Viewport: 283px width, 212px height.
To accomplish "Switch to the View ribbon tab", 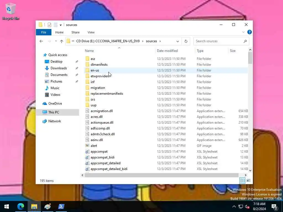I will (x=91, y=32).
